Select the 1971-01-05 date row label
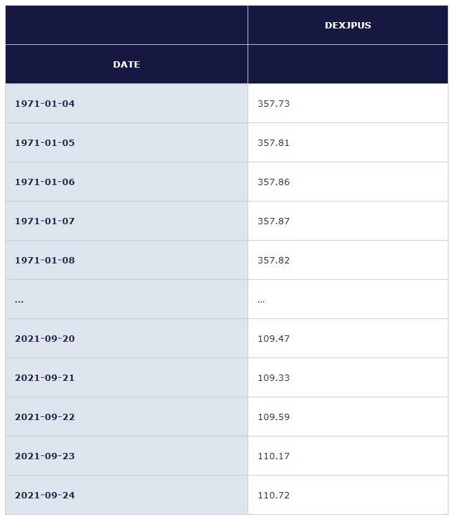The height and width of the screenshot is (523, 456). click(x=45, y=143)
